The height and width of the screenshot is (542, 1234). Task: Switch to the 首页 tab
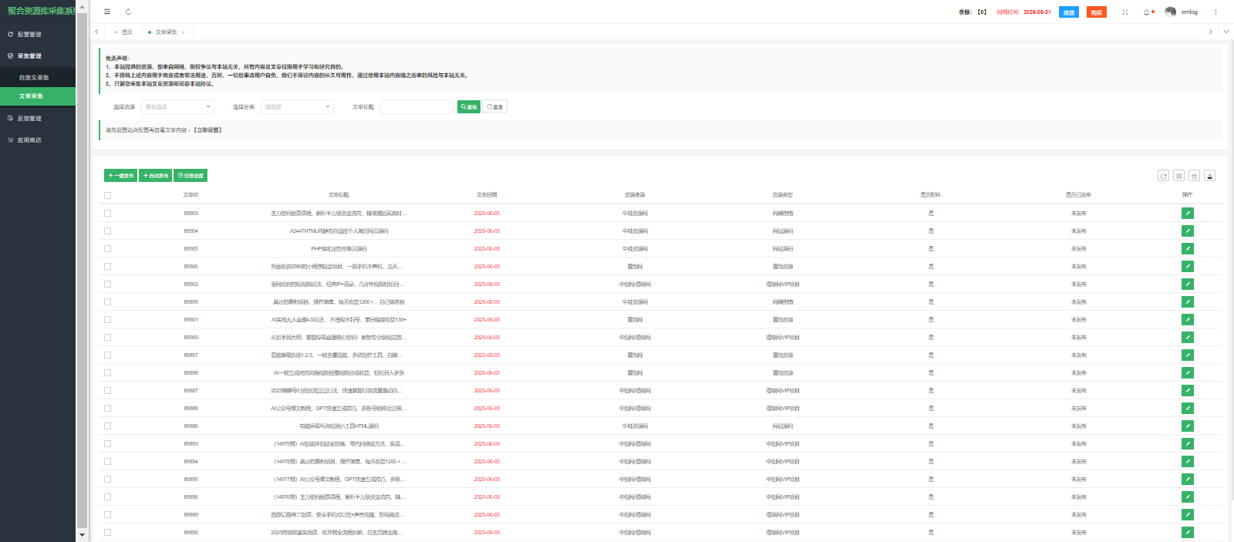point(126,32)
